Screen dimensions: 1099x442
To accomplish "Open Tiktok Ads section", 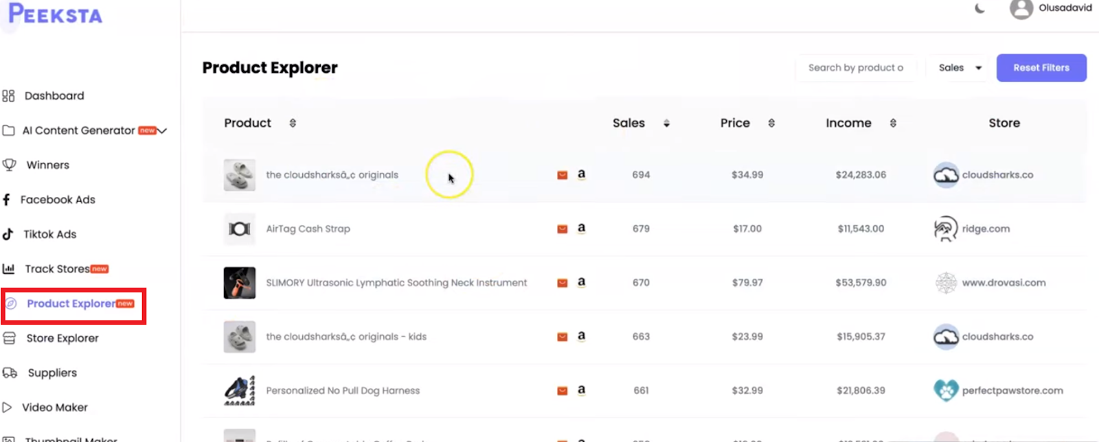I will pyautogui.click(x=49, y=234).
